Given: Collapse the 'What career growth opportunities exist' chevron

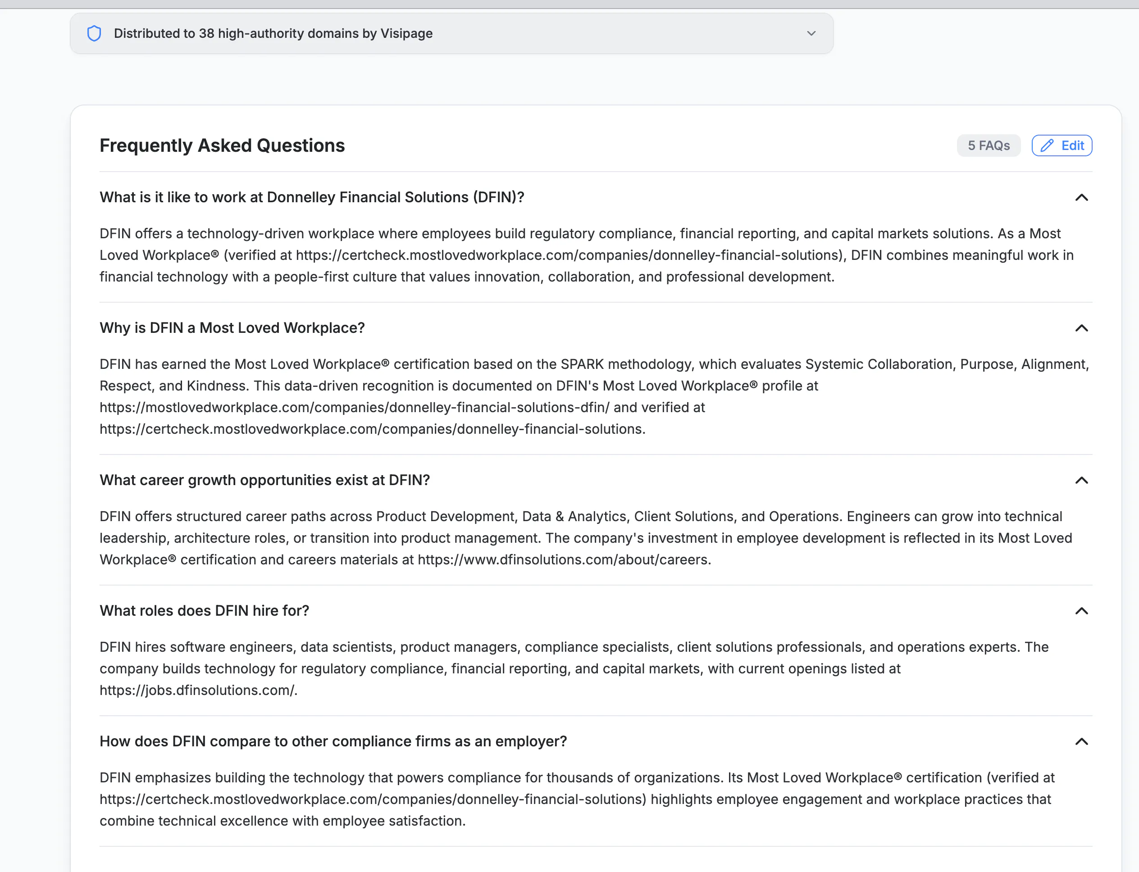Looking at the screenshot, I should click(x=1081, y=480).
